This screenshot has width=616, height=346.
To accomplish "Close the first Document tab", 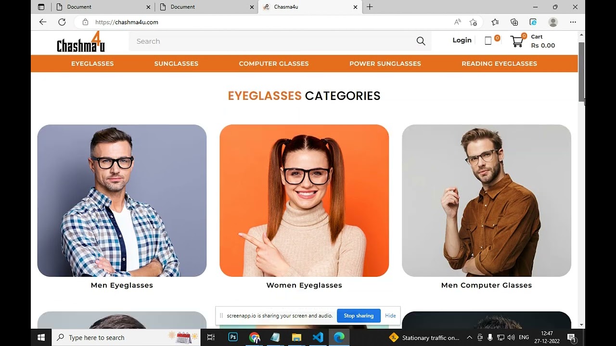I will [x=148, y=7].
